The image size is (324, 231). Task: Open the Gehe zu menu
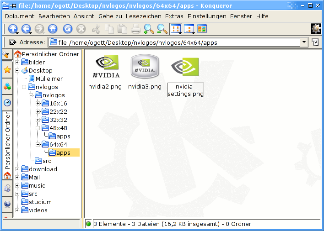110,16
